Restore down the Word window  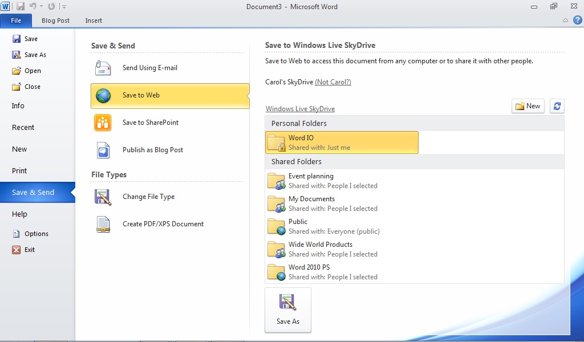554,6
